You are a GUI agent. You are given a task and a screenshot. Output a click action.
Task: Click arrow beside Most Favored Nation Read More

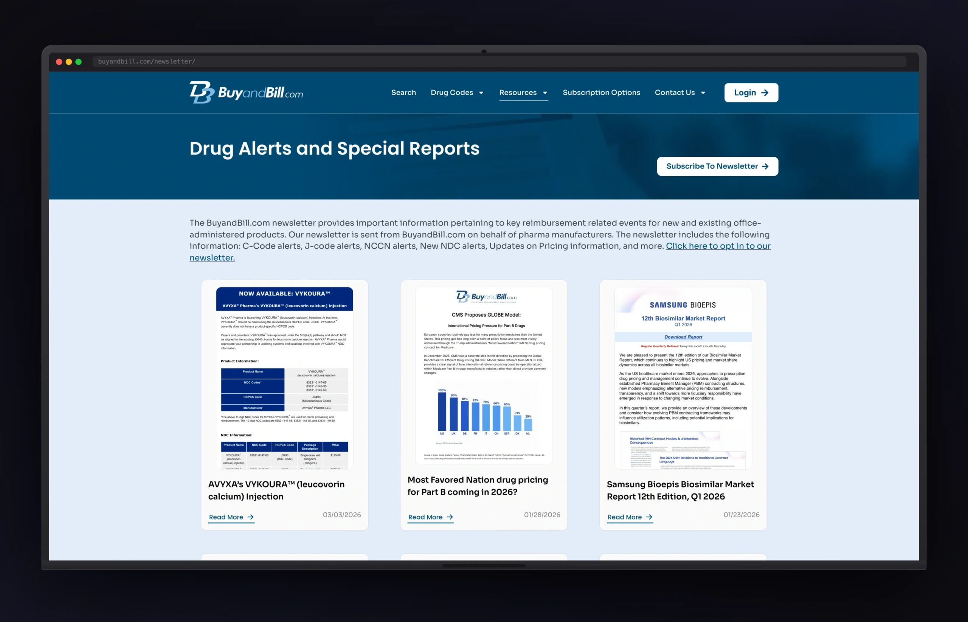(x=450, y=517)
